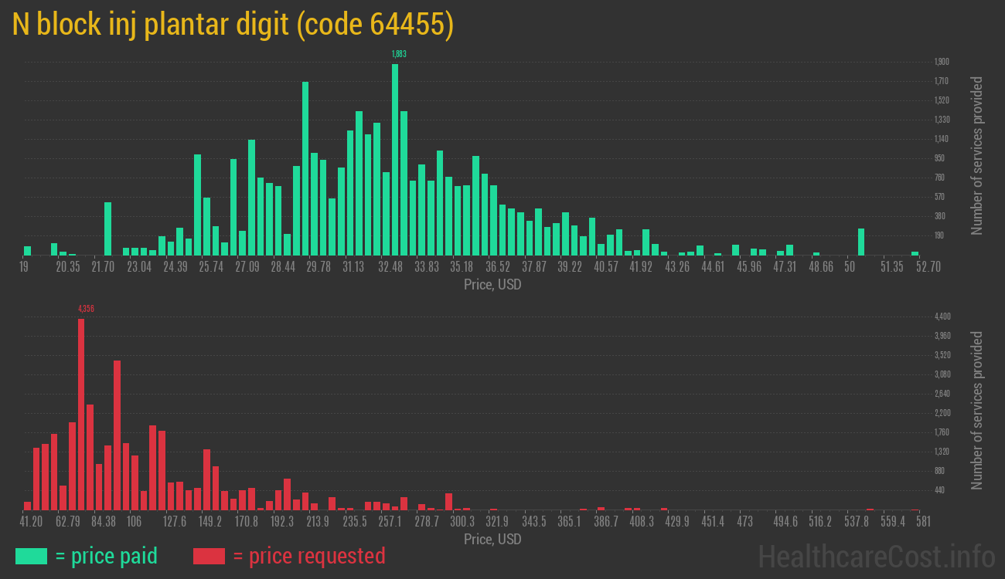Click the 581 tick on the red chart axis
The width and height of the screenshot is (1005, 579).
922,522
